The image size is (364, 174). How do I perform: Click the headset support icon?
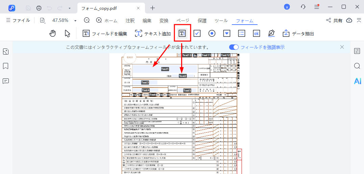[x=303, y=7]
